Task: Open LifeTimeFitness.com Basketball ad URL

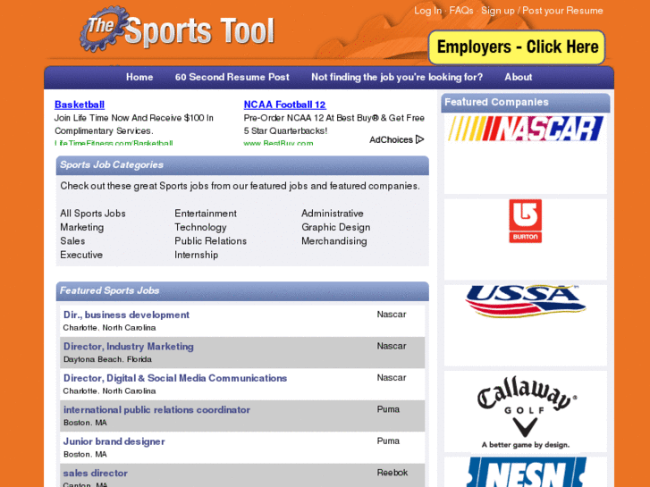Action: click(114, 143)
